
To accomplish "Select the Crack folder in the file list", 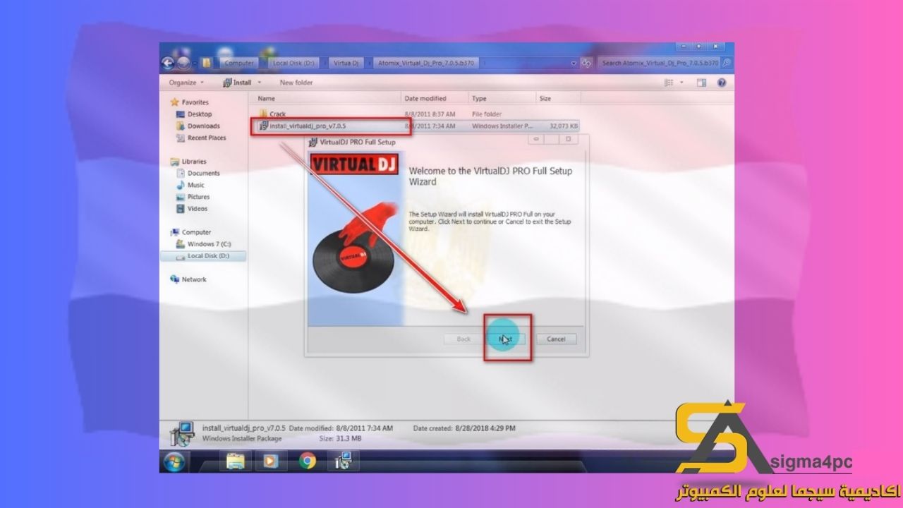I will click(x=278, y=114).
